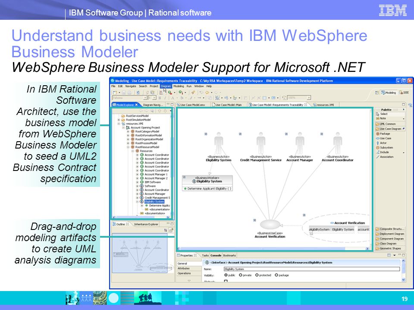414x310 pixels.
Task: Switch to the Console tab
Action: [x=216, y=255]
